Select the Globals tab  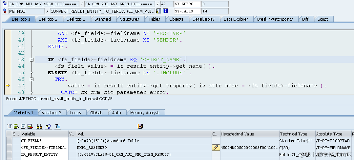[x=96, y=113]
